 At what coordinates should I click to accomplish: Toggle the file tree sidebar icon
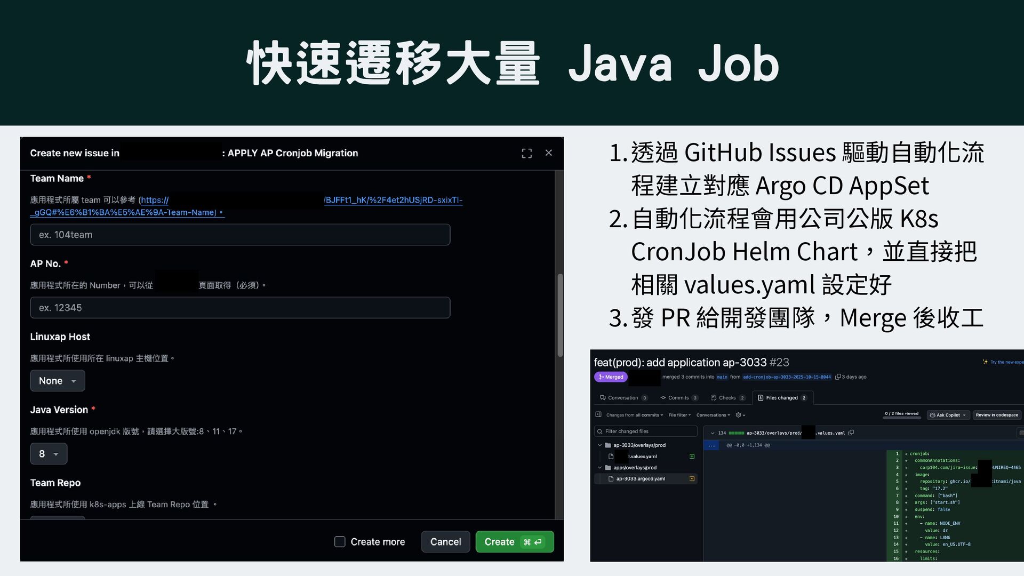pyautogui.click(x=598, y=414)
